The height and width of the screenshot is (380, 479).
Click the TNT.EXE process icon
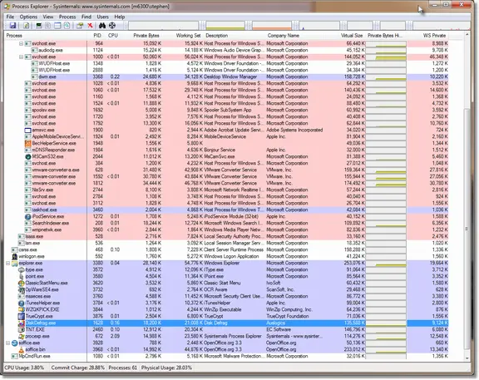tap(22, 329)
